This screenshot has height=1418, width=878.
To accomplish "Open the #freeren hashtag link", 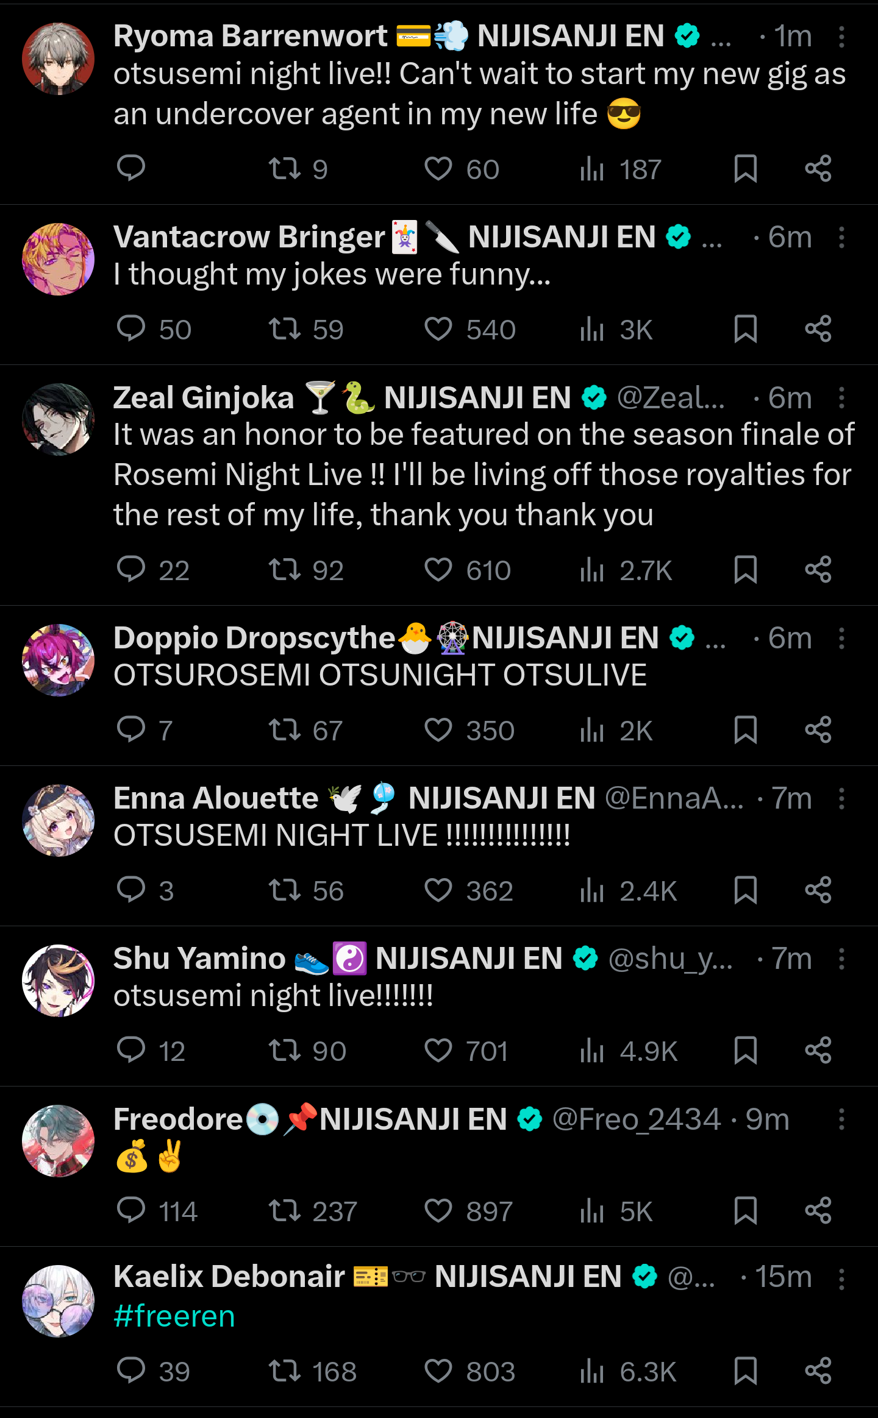I will [x=174, y=1316].
